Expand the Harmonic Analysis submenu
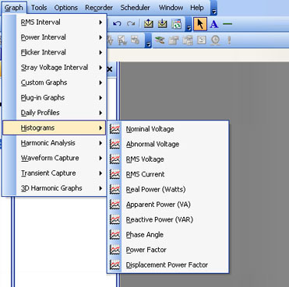289x287 pixels. 55,143
